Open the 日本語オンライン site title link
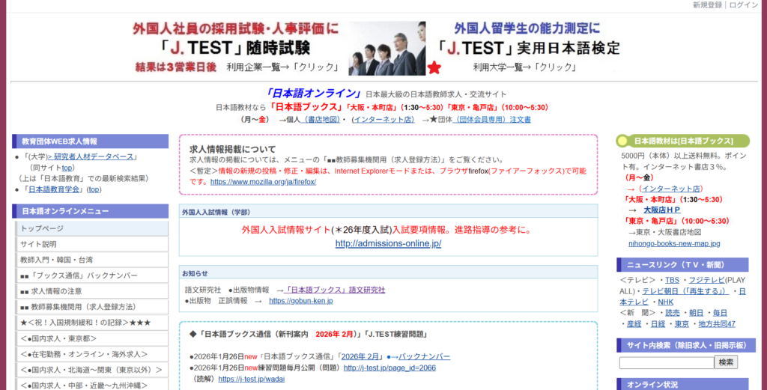 (x=312, y=94)
